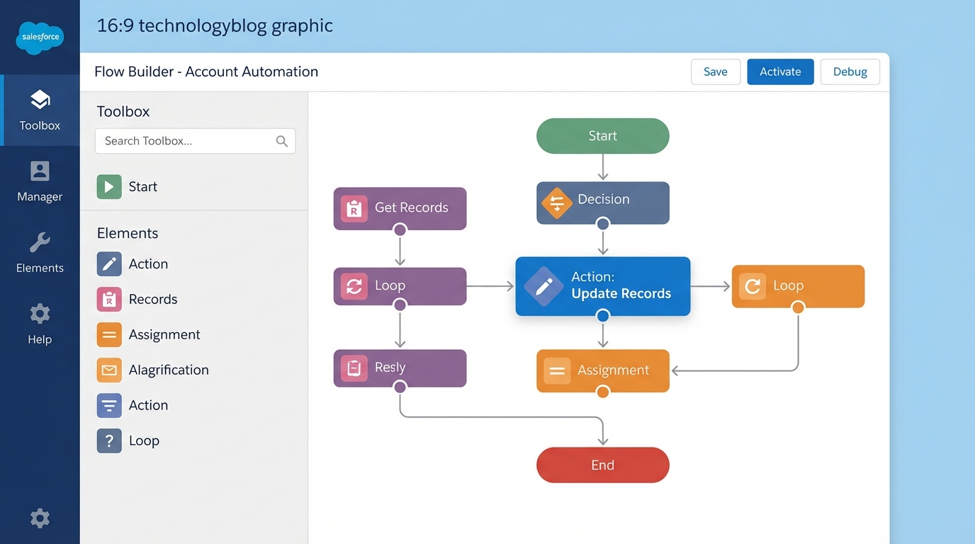Select the Decision node on the canvas
This screenshot has height=544, width=975.
click(602, 203)
